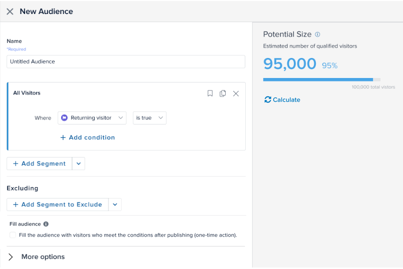Click the Untitled Audience name field

point(126,61)
